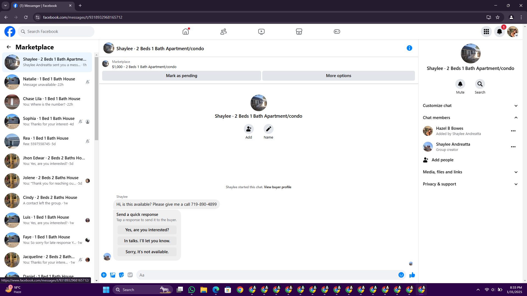
Task: Open the $1,000 2 Beds listing link
Action: pos(144,67)
